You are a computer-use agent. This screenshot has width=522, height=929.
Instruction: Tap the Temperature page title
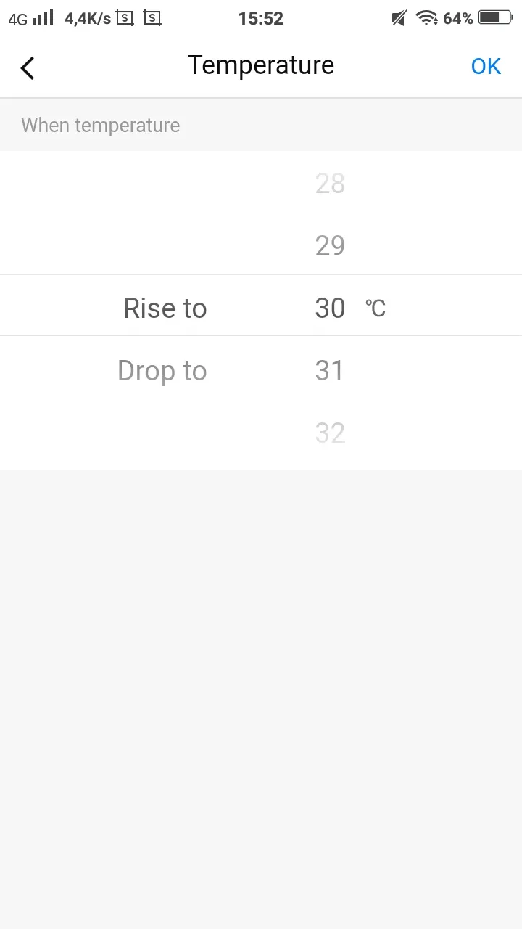[261, 65]
